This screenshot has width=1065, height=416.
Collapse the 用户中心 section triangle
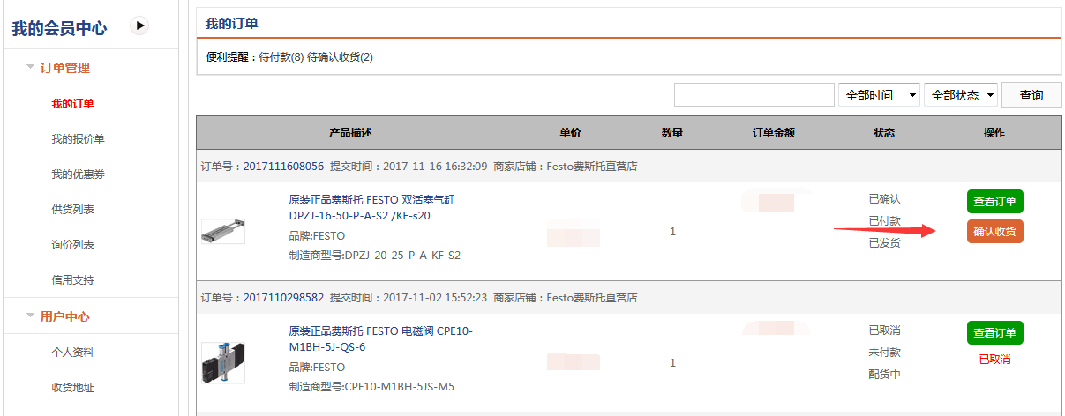tap(30, 316)
